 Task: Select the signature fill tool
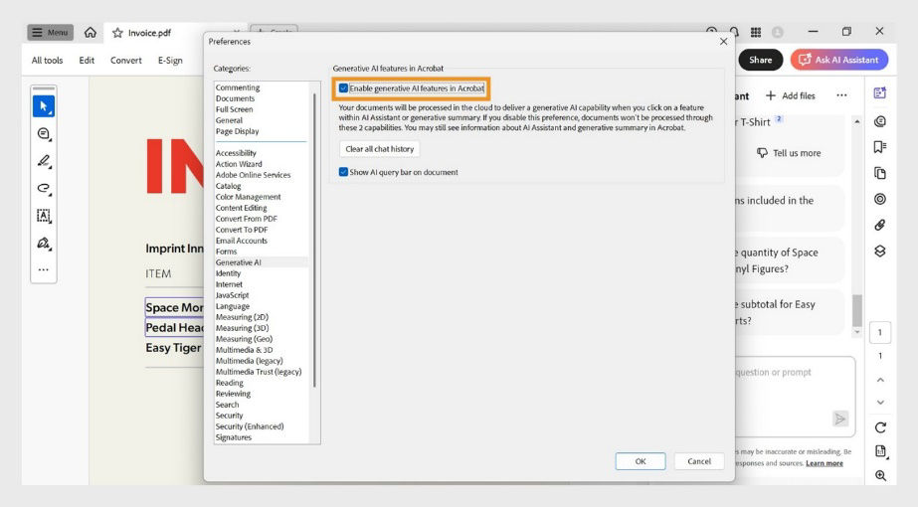click(x=44, y=243)
